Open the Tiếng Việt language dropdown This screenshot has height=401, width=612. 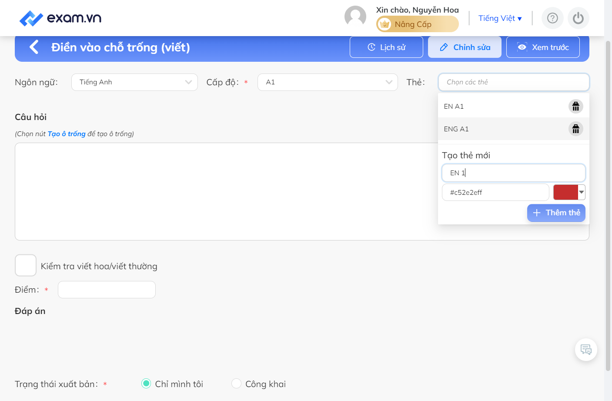coord(500,18)
